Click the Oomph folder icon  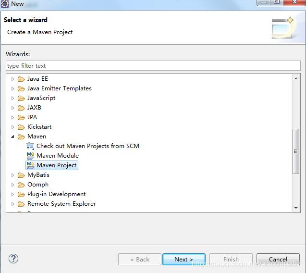pyautogui.click(x=21, y=185)
